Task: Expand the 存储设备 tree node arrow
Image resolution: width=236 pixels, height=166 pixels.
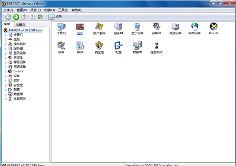Action: coord(6,62)
